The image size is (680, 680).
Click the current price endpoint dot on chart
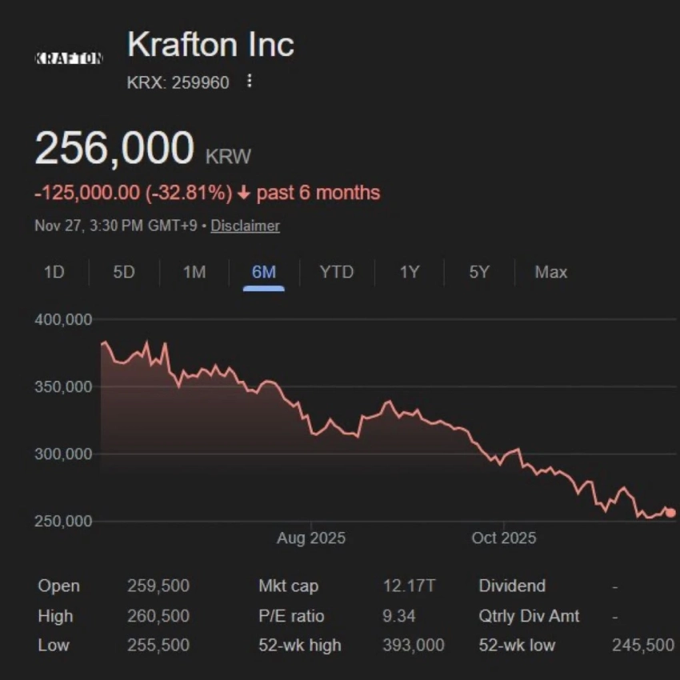(x=670, y=513)
